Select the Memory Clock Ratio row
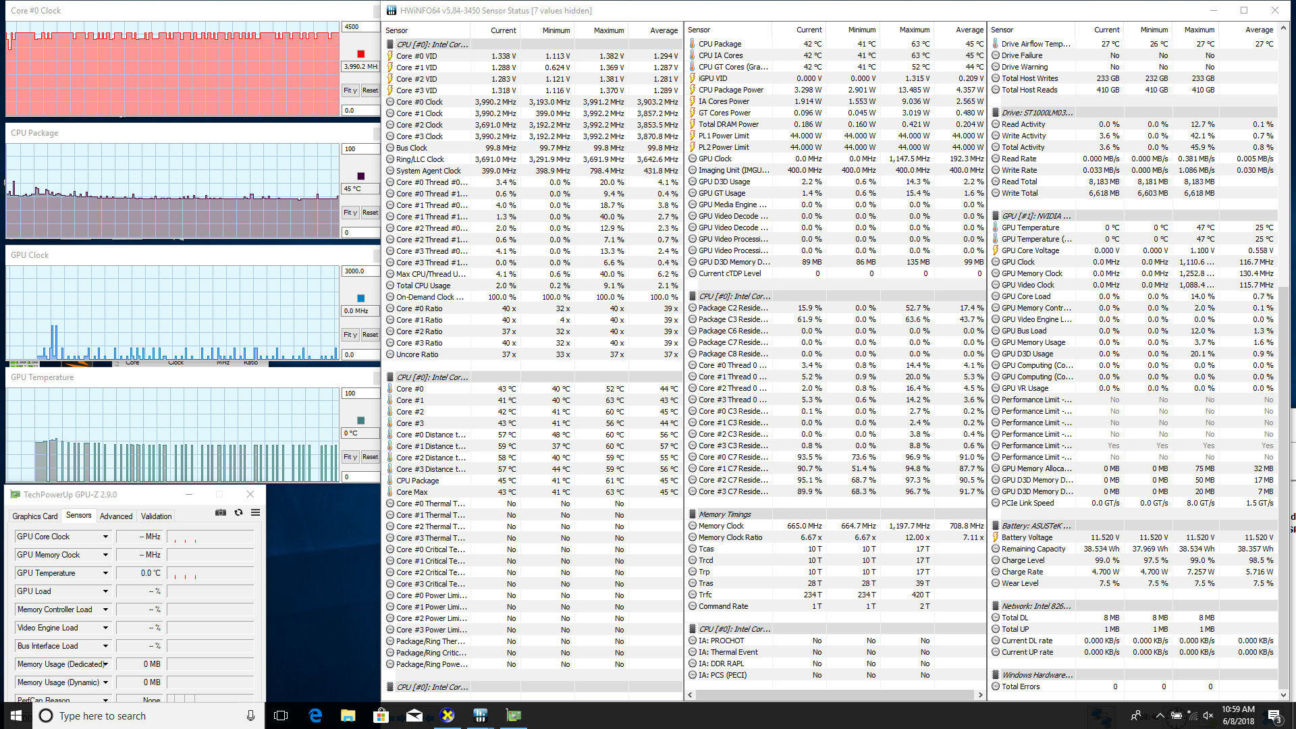Image resolution: width=1296 pixels, height=729 pixels. 836,537
